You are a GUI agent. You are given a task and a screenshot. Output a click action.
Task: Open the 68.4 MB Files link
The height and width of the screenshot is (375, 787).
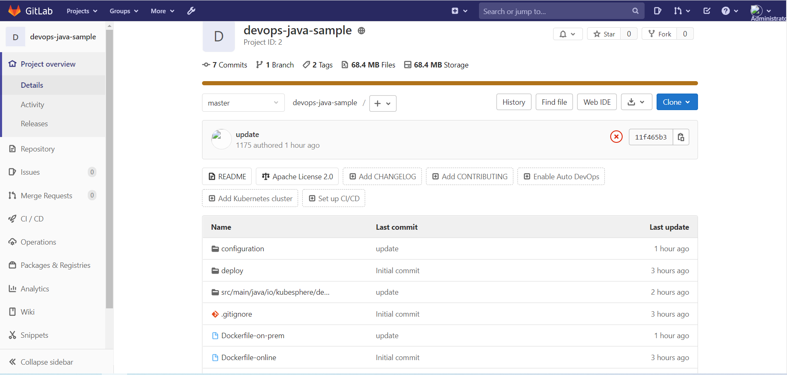368,65
